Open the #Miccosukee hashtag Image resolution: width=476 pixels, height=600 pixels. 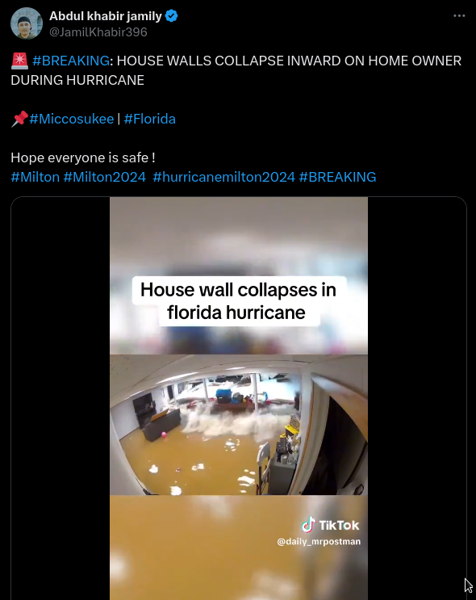point(72,119)
